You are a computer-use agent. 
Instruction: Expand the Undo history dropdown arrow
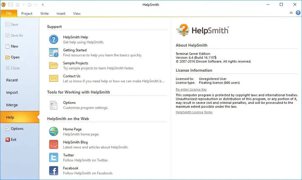[x=24, y=5]
